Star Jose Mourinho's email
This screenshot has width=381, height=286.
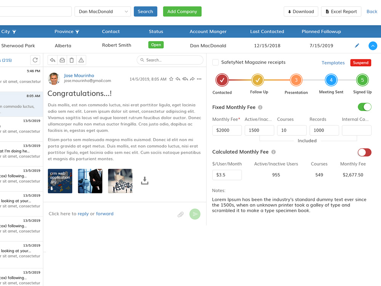point(171,79)
